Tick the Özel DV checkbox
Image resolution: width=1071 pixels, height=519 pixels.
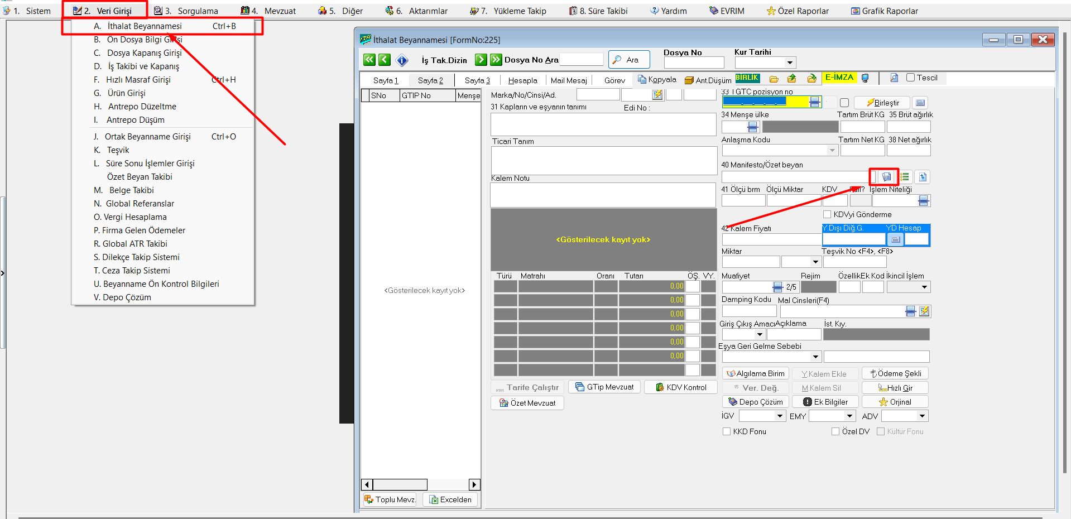tap(835, 431)
